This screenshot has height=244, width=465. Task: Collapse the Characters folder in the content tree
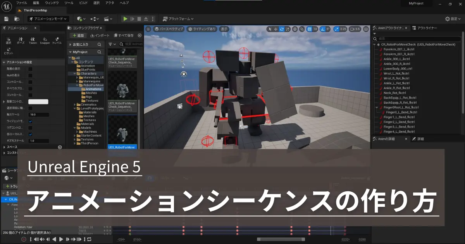(75, 73)
